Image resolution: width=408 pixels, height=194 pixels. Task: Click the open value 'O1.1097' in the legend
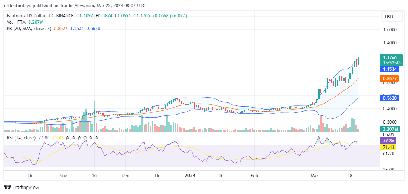click(x=85, y=16)
